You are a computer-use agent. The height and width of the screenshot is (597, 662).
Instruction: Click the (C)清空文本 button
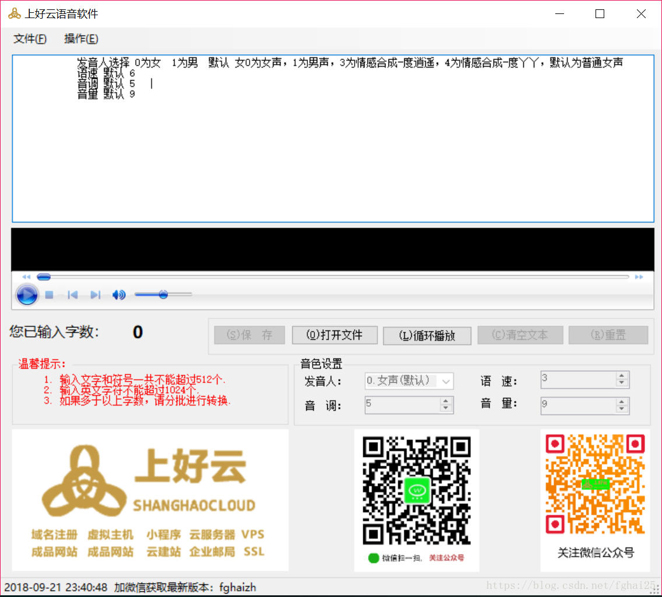coord(520,335)
